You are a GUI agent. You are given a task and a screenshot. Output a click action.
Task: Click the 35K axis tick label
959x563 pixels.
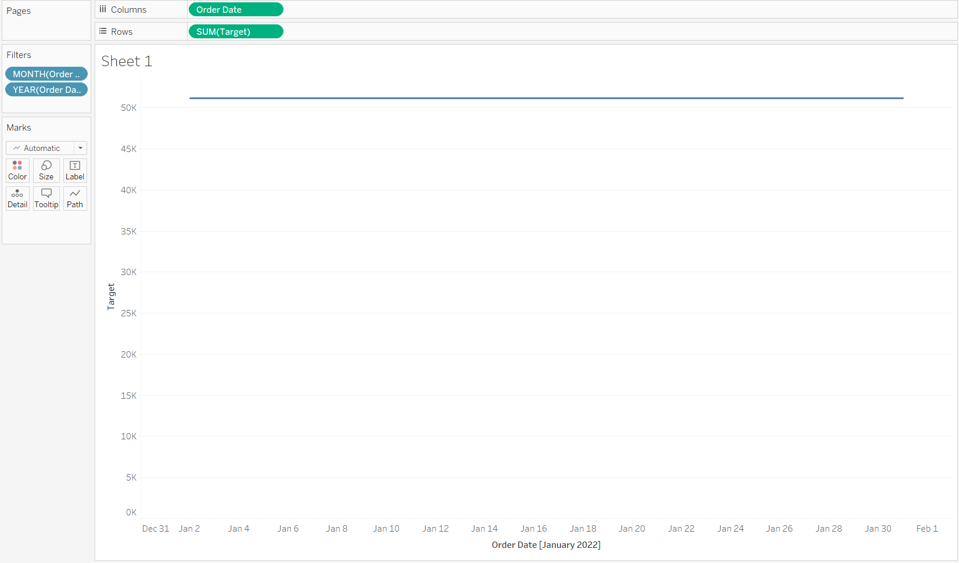[x=129, y=231]
